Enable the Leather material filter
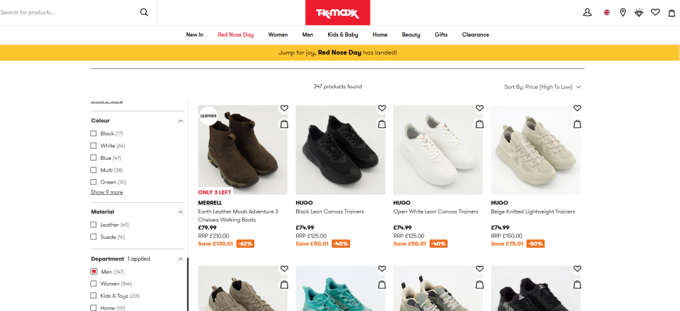680x311 pixels. point(94,225)
